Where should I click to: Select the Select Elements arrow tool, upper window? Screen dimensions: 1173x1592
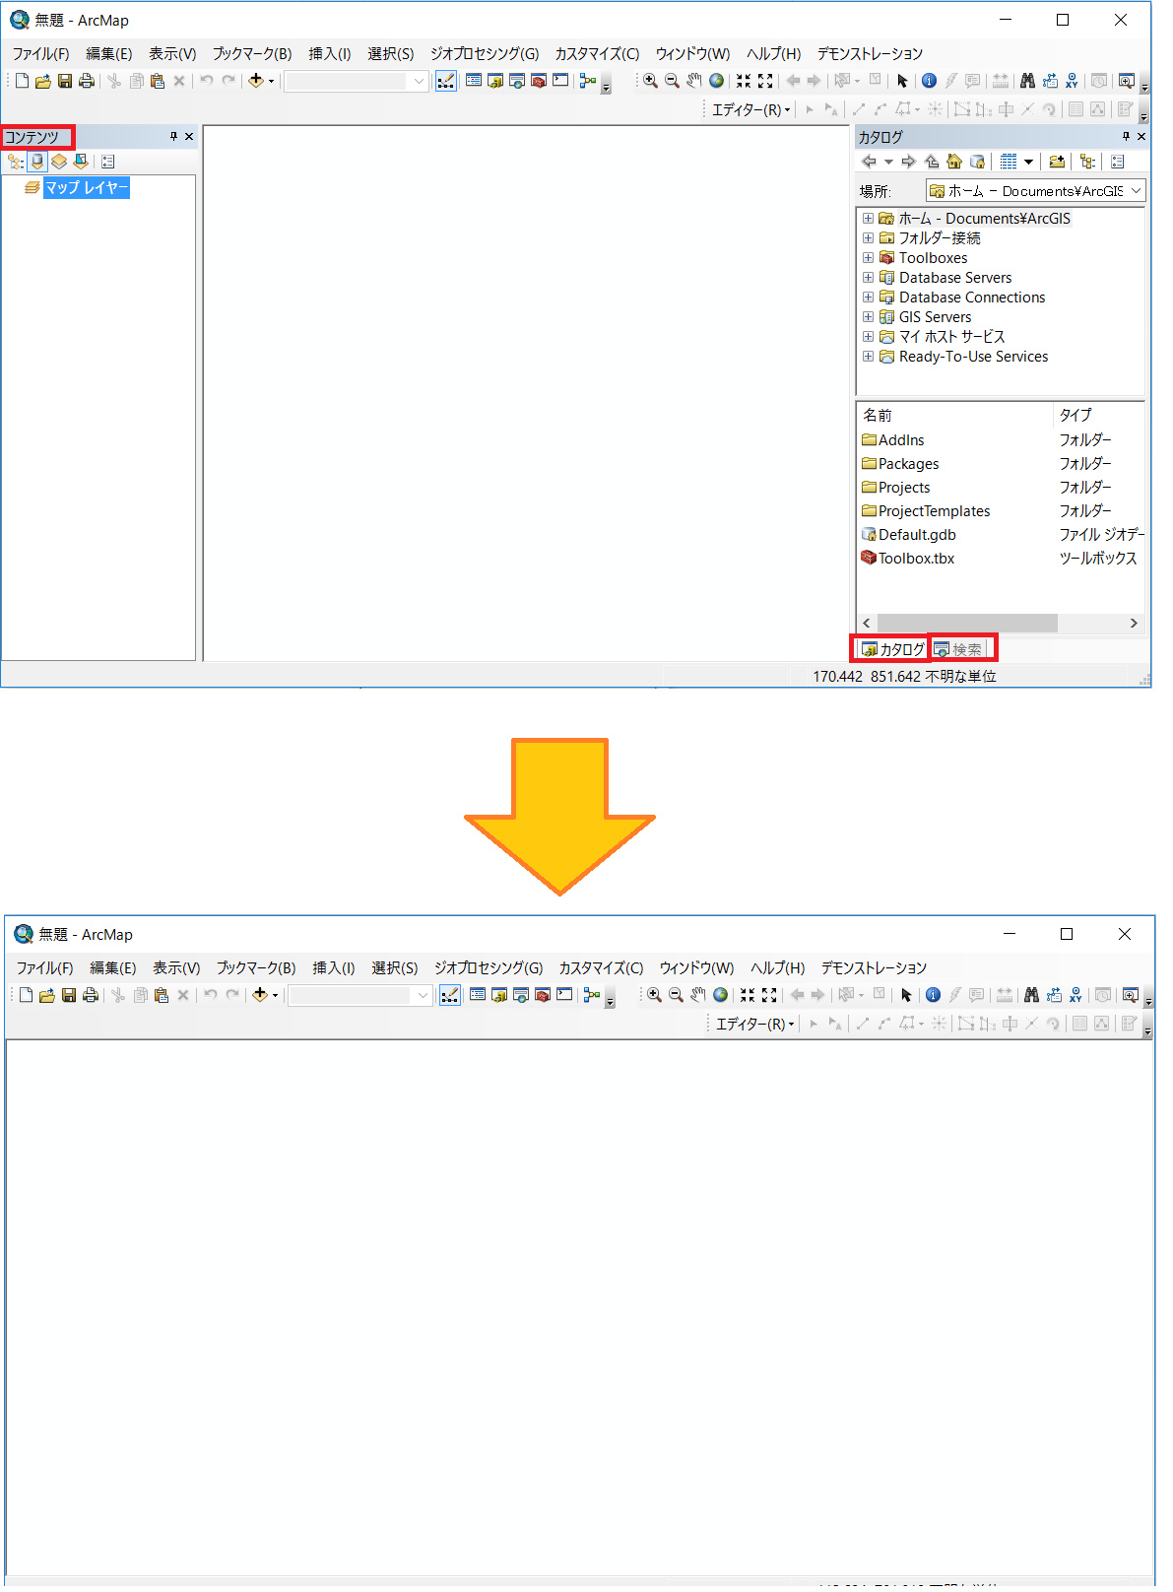tap(902, 81)
